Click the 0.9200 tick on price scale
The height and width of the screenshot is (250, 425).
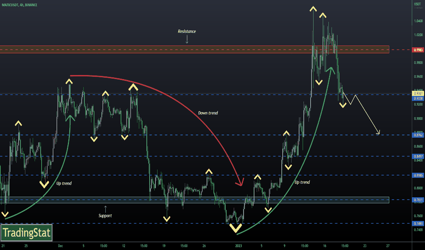click(418, 105)
